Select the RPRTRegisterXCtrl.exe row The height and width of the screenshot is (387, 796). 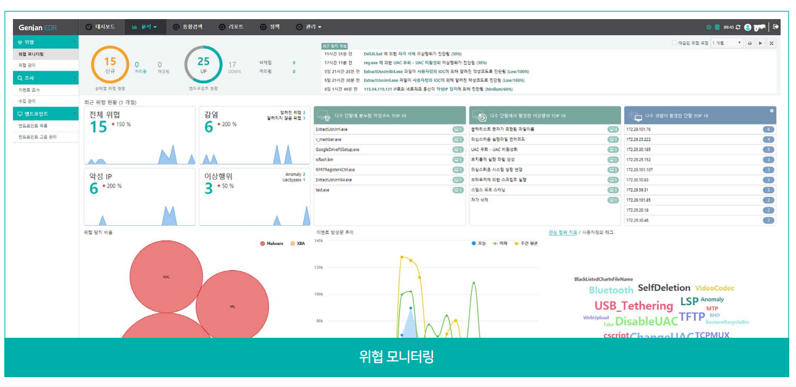(389, 170)
